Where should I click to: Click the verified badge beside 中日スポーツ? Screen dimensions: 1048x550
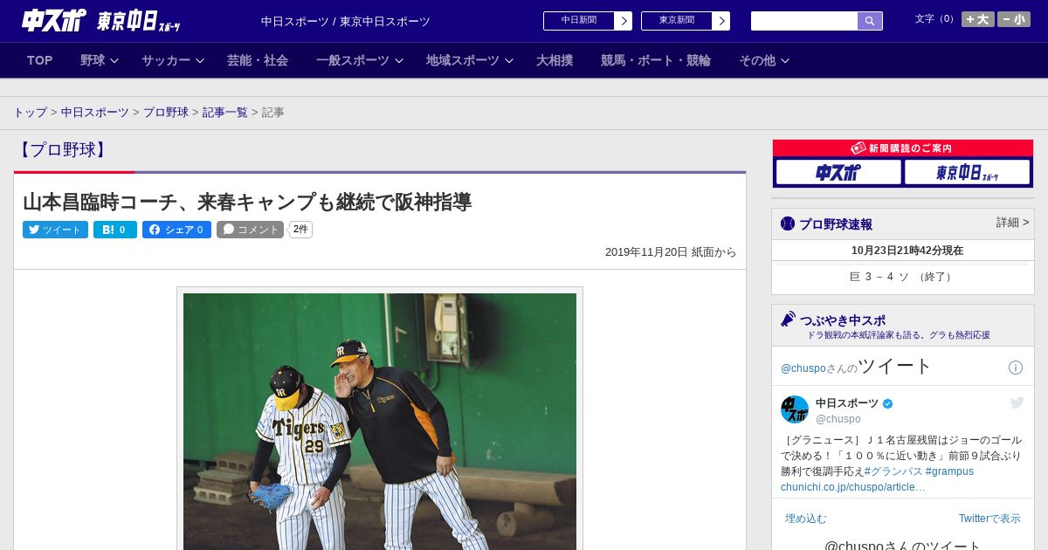(x=888, y=403)
